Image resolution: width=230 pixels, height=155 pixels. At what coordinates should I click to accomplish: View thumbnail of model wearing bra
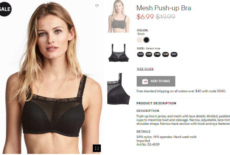(x=119, y=16)
